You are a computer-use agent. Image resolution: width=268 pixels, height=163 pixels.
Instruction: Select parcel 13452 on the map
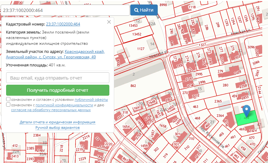(x=137, y=34)
